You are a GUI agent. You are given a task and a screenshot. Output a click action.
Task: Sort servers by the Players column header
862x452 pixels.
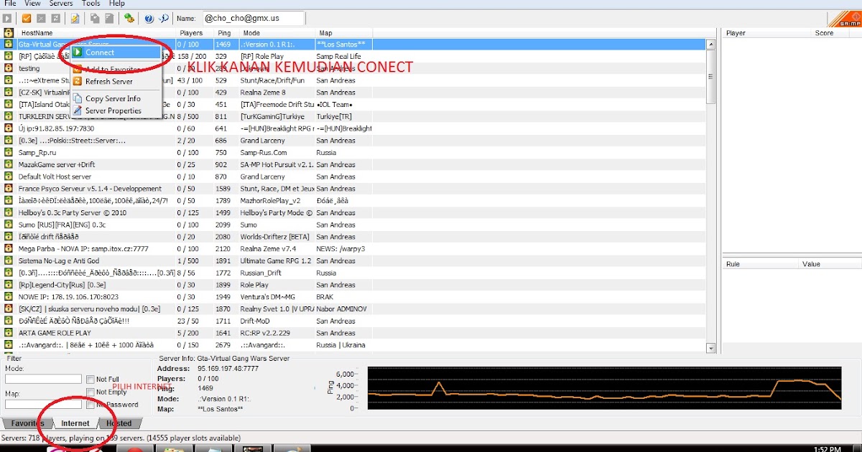click(x=195, y=33)
